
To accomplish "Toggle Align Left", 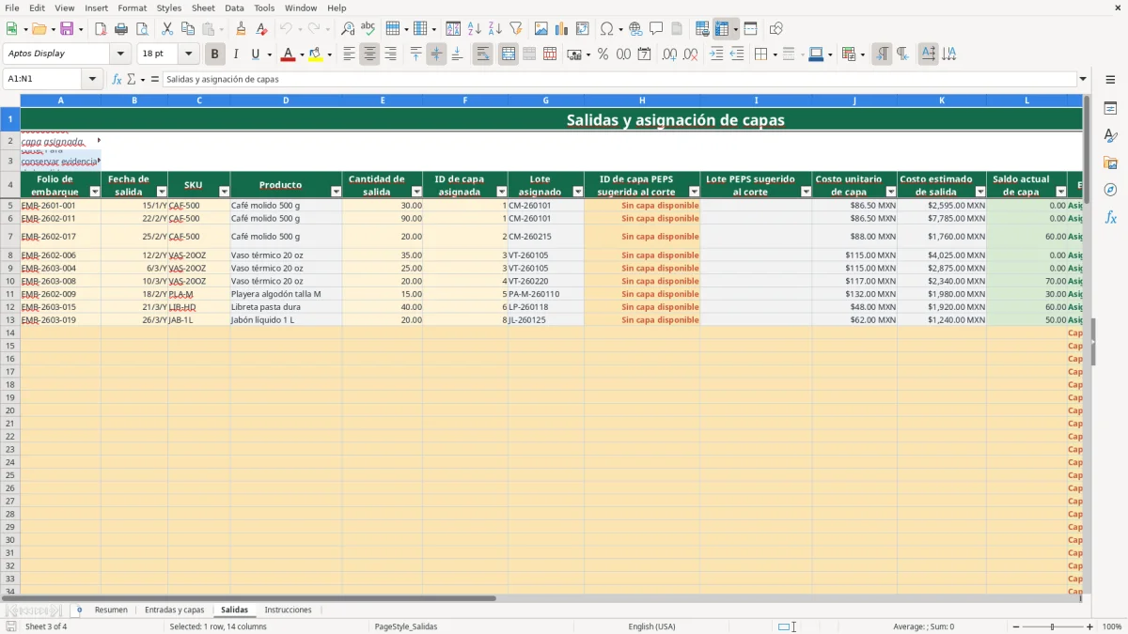I will coord(349,54).
